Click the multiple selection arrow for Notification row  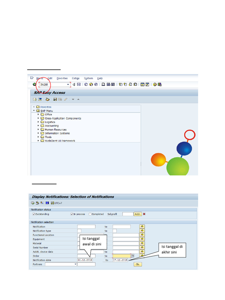tap(142, 226)
